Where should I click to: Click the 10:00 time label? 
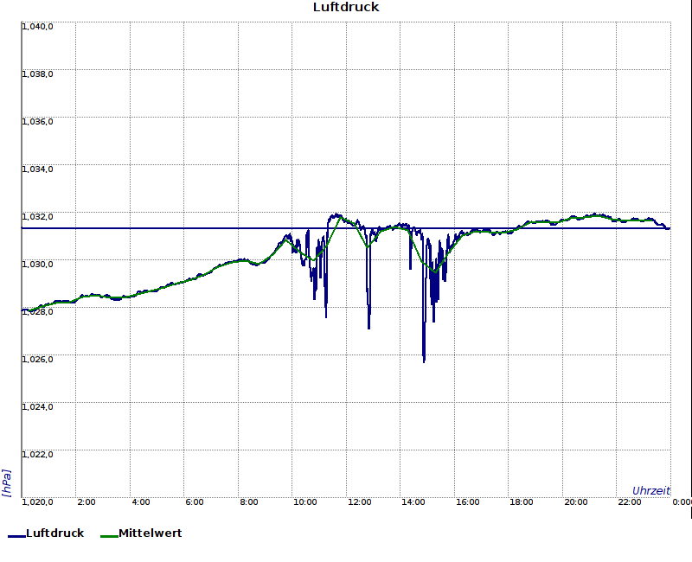305,502
